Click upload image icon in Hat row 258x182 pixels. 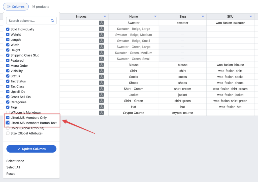pyautogui.click(x=101, y=107)
